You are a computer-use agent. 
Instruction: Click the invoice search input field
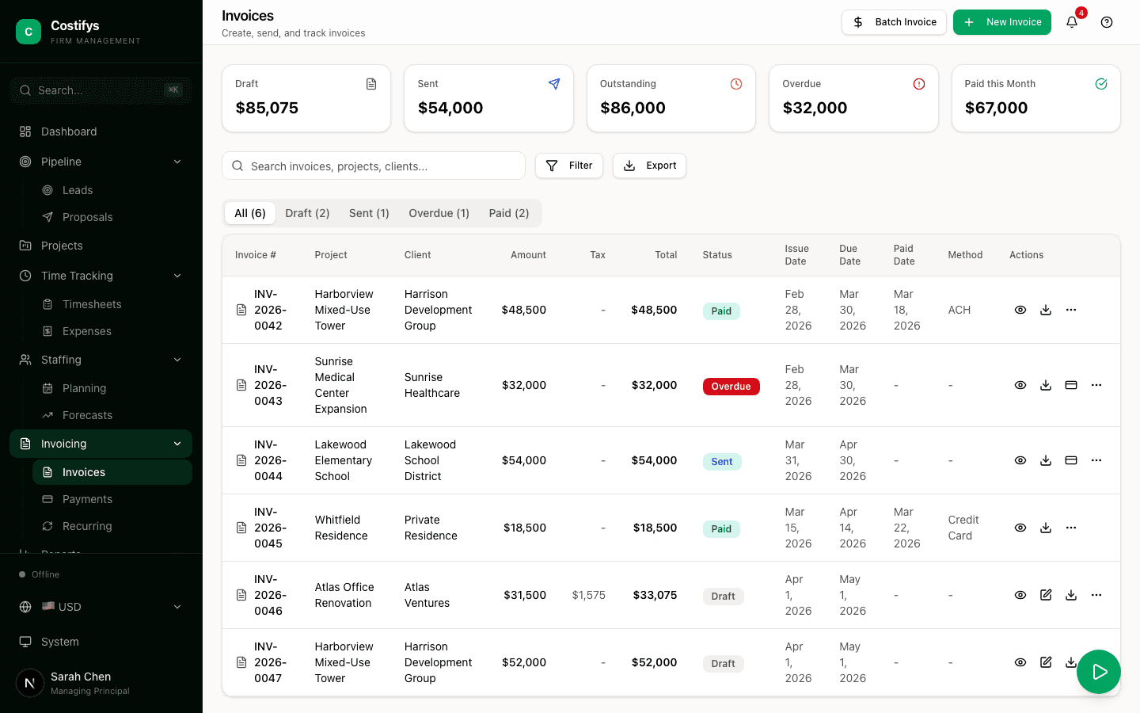point(374,166)
